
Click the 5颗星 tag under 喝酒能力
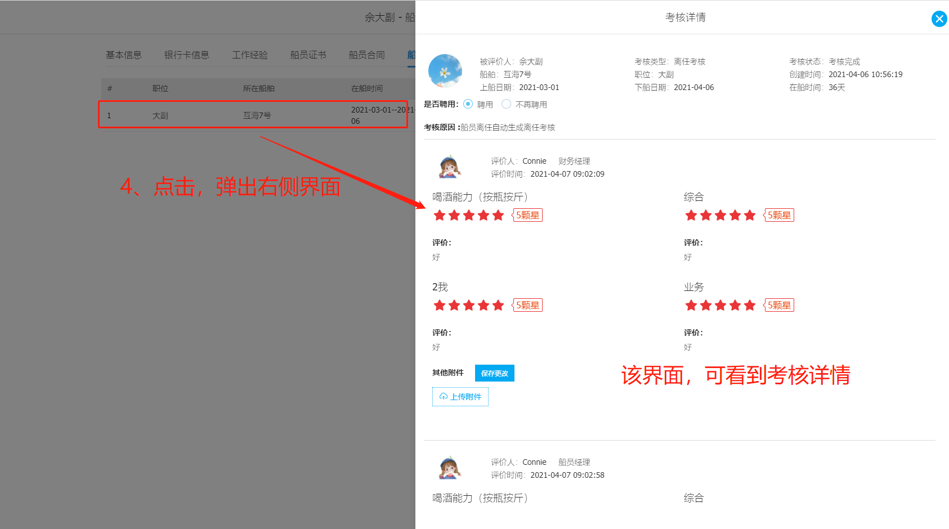point(527,215)
